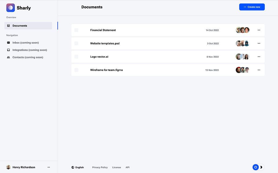
Task: Click the Sharly brand name
Action: click(x=24, y=8)
